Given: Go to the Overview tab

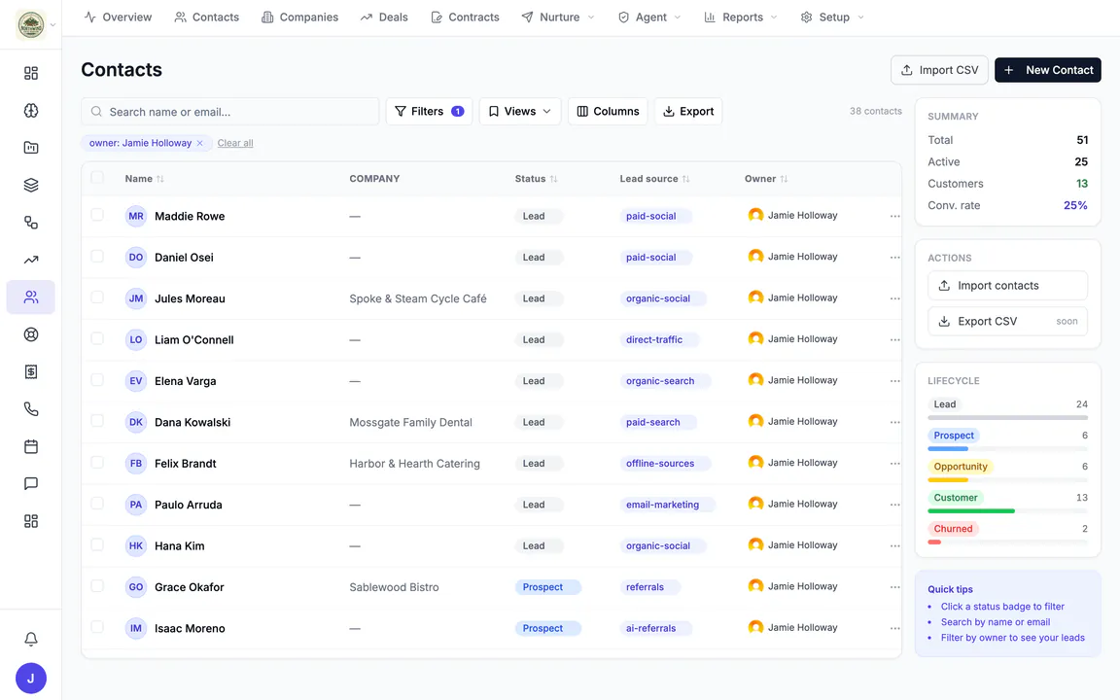Looking at the screenshot, I should 118,17.
